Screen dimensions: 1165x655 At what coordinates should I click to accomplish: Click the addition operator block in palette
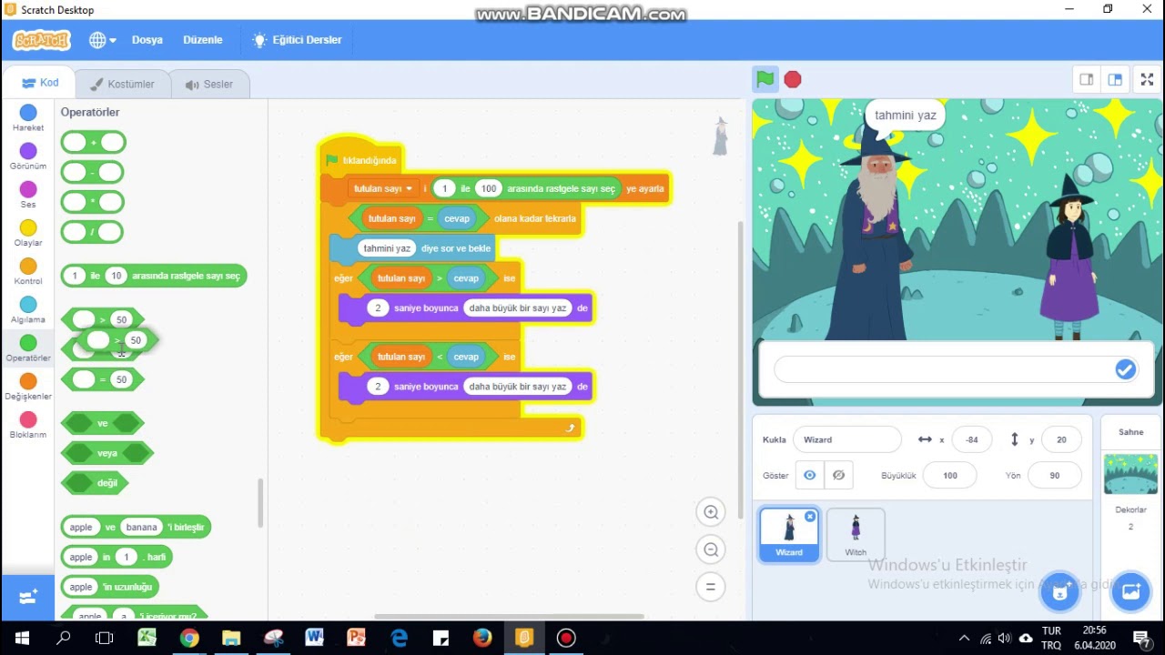94,142
